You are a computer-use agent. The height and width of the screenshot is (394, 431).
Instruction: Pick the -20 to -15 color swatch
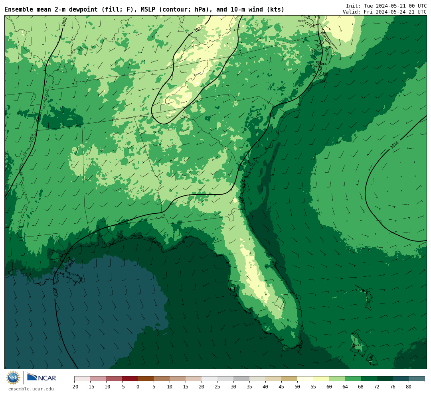82,379
